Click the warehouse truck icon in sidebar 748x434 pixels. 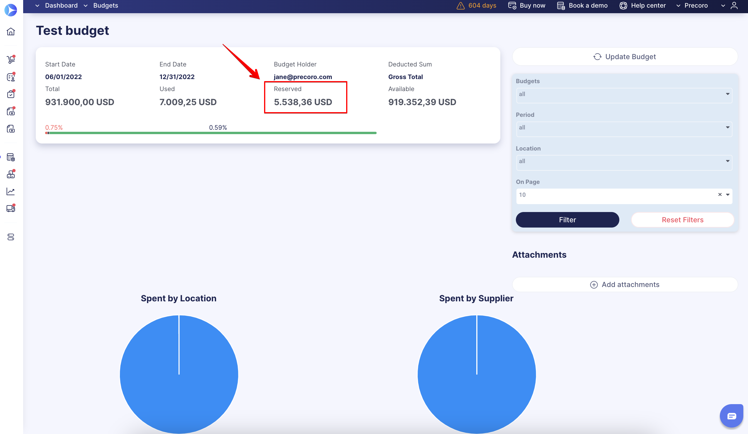point(11,208)
